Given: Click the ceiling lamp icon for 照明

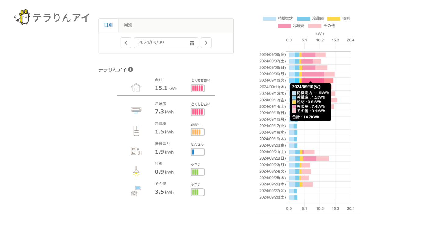Looking at the screenshot, I should tap(136, 171).
